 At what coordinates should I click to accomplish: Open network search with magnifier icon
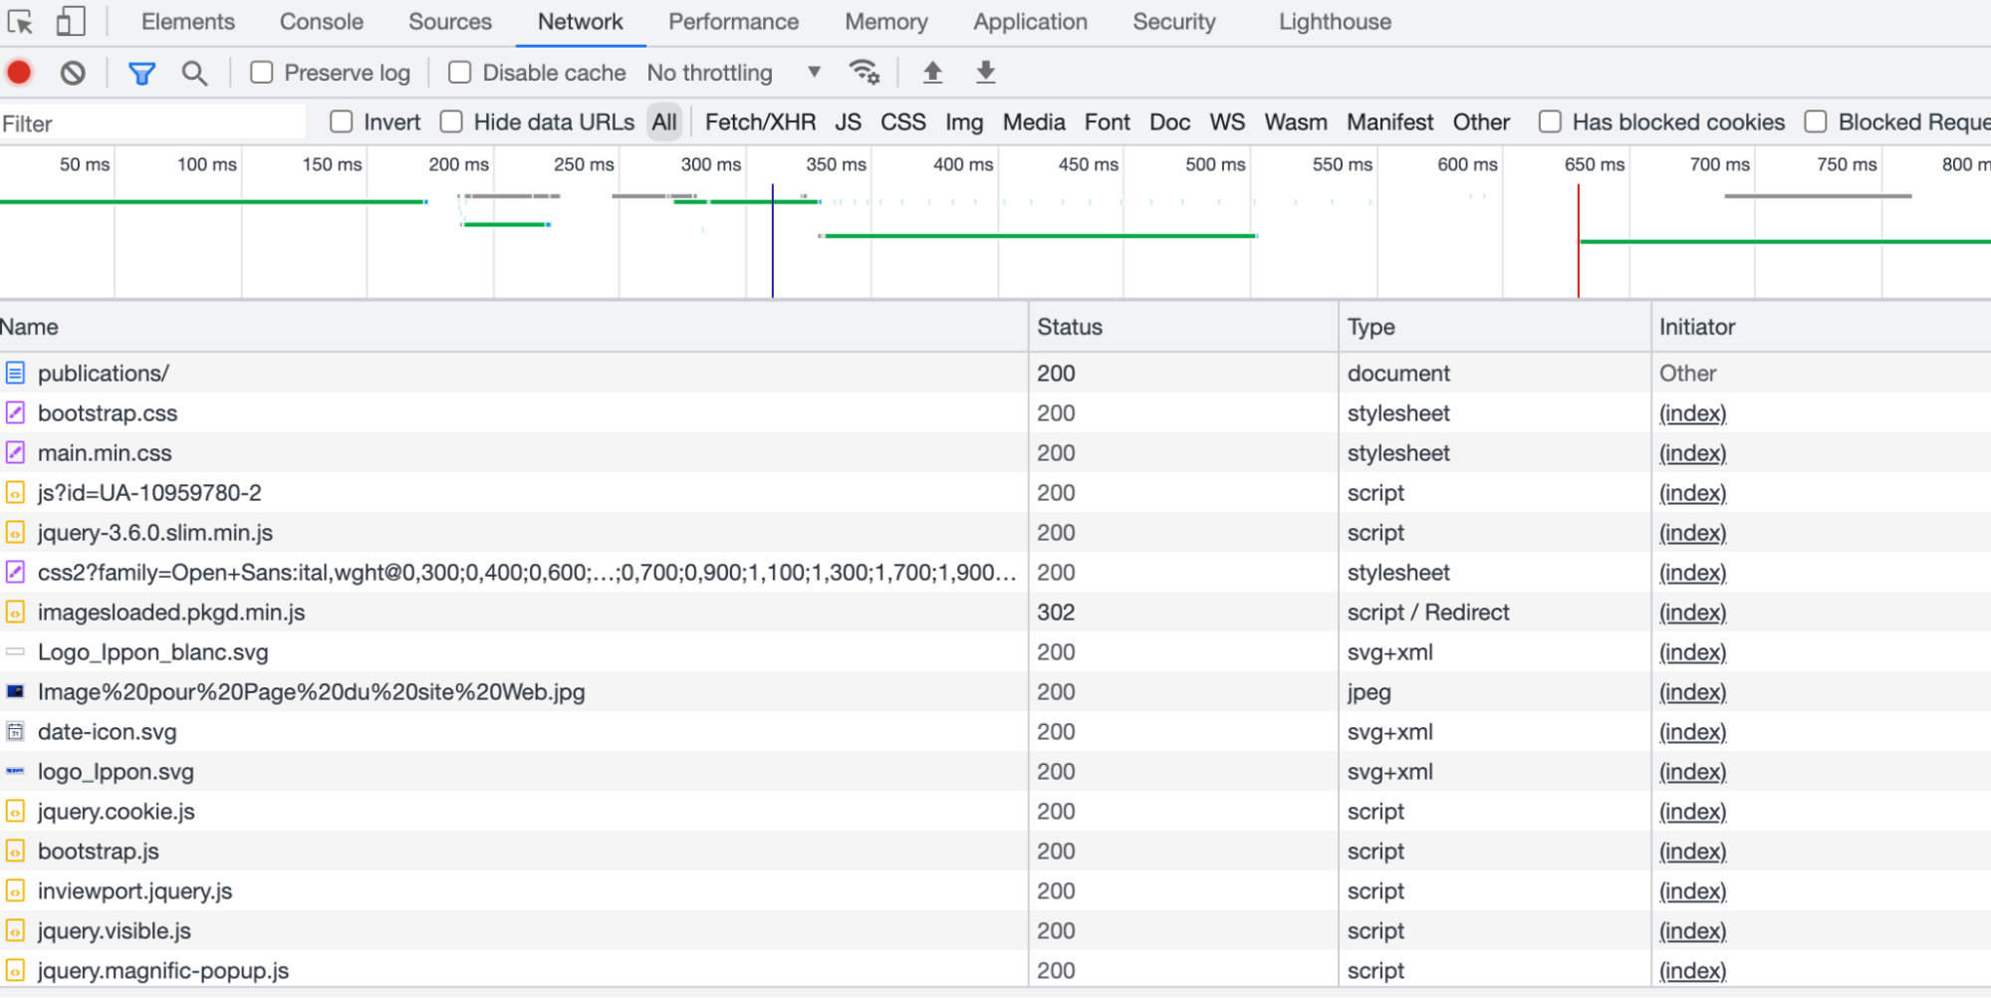tap(194, 73)
